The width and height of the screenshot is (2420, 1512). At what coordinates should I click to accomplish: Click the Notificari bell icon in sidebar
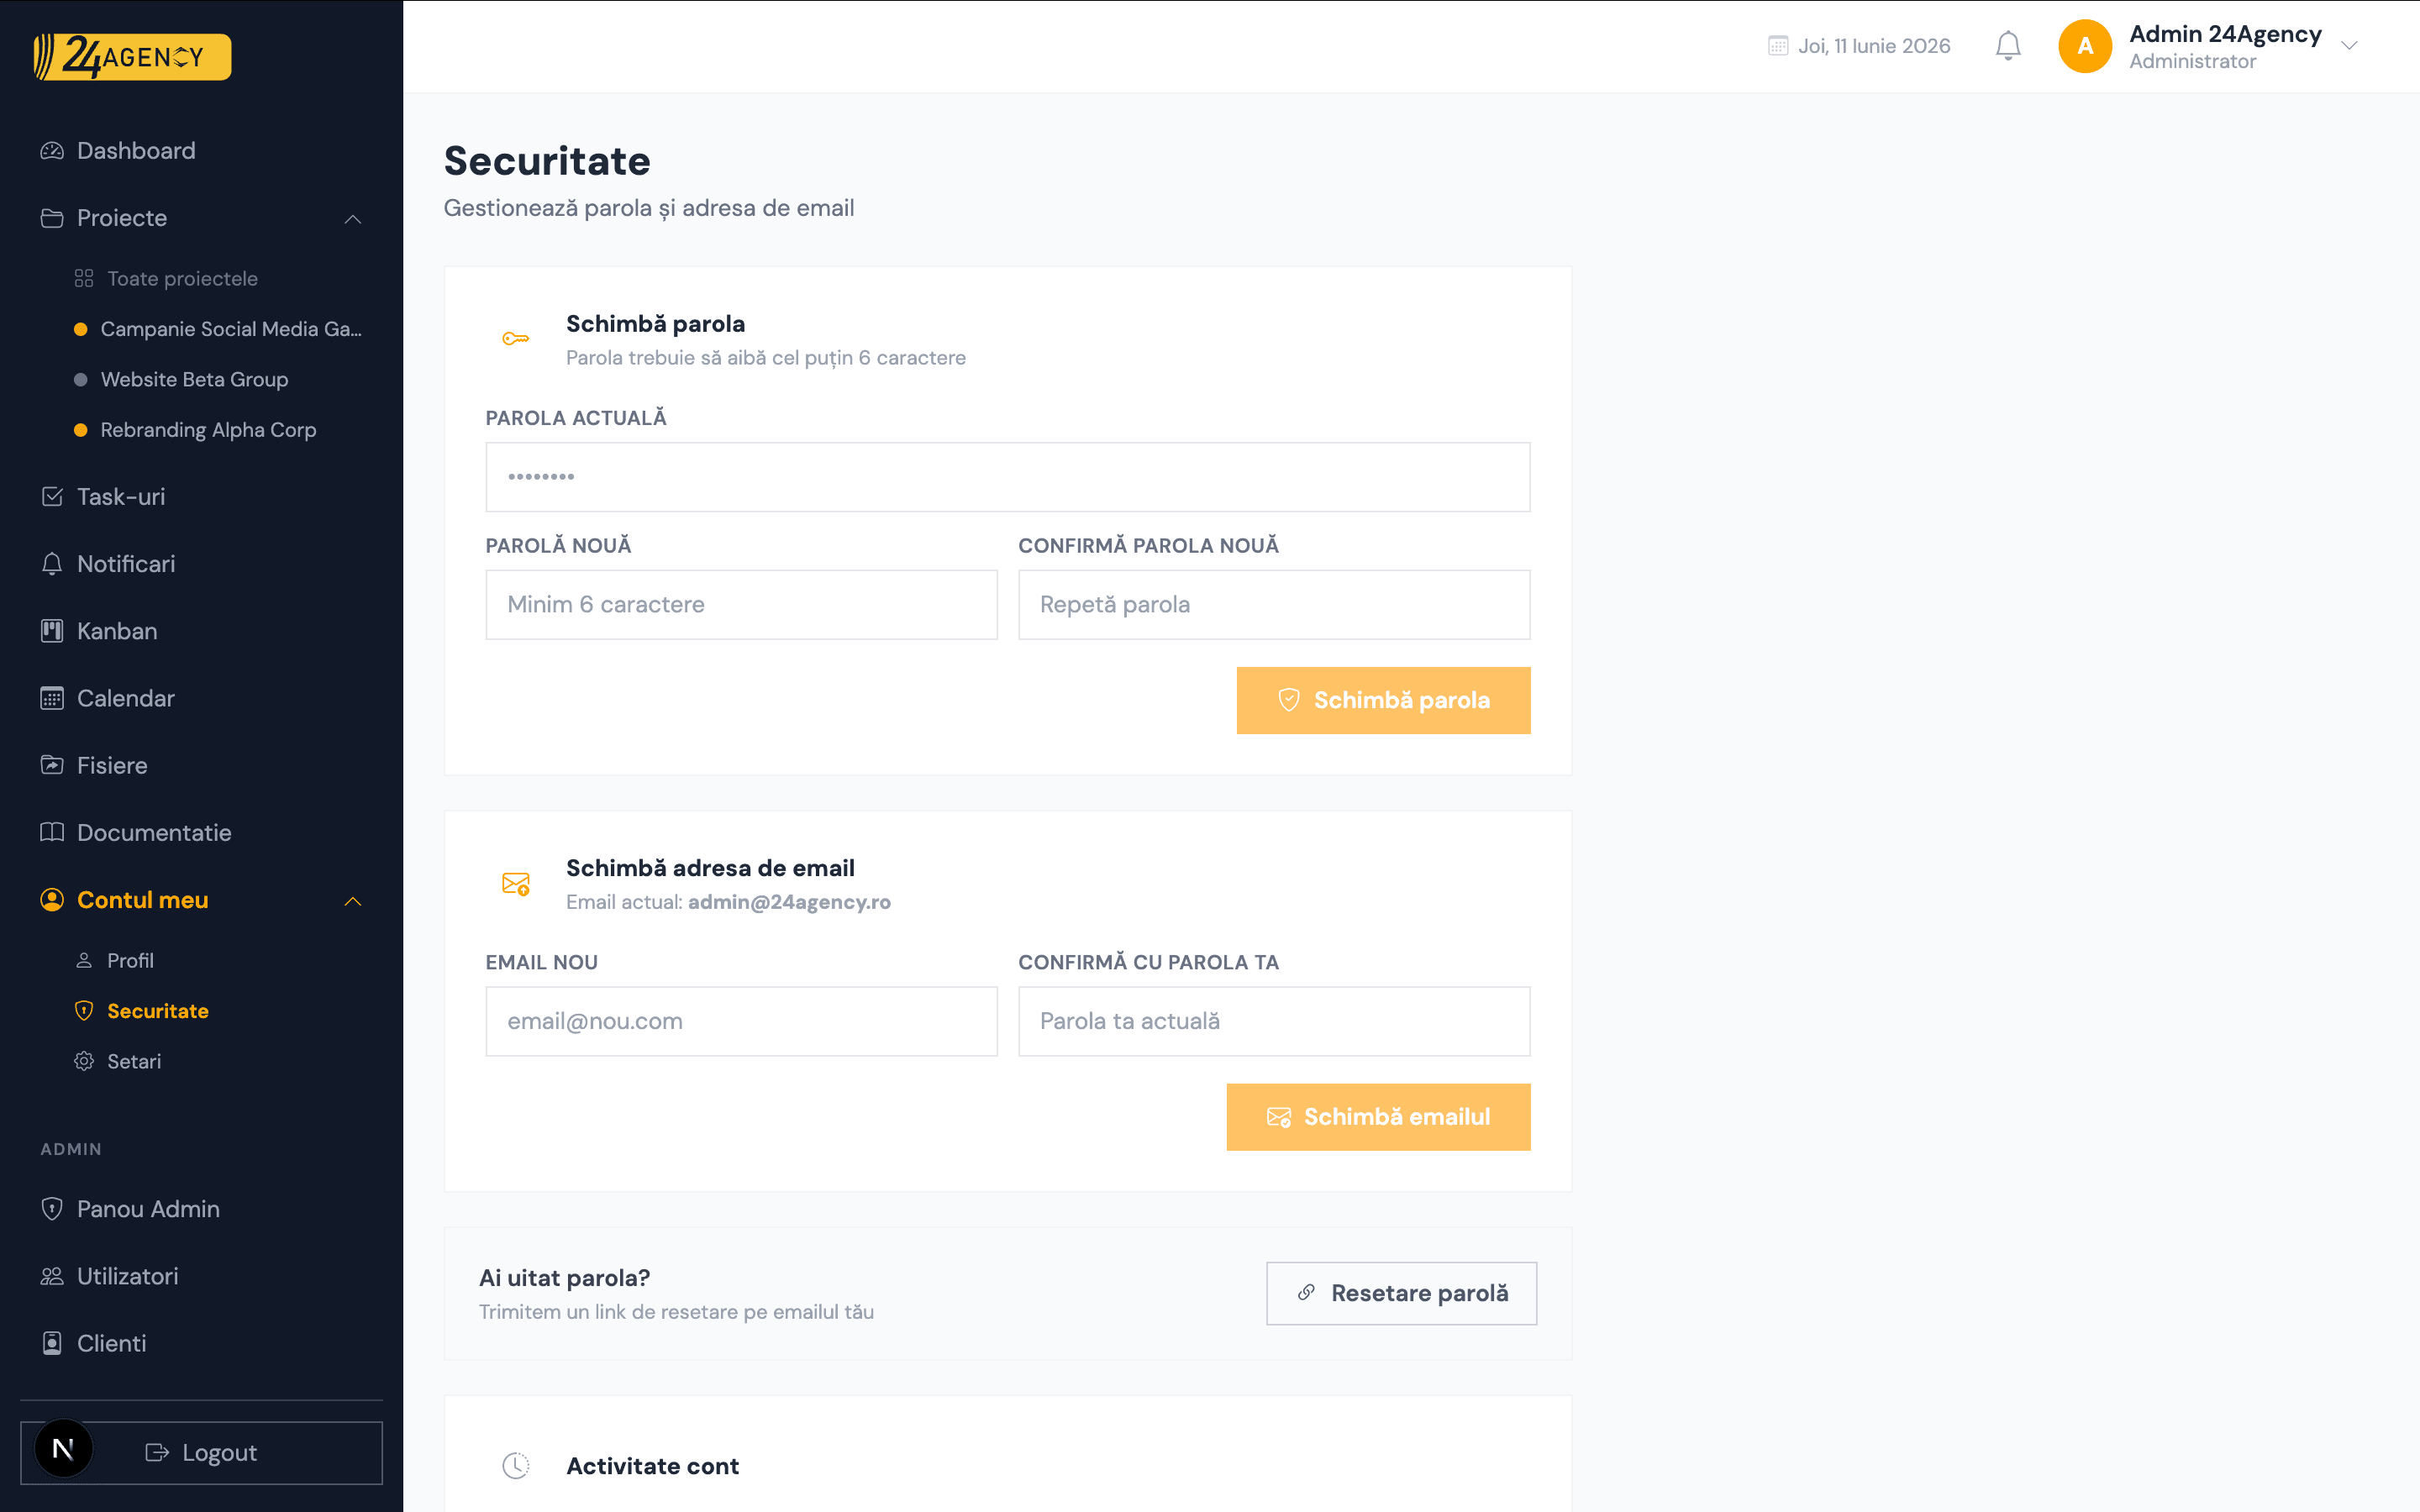pyautogui.click(x=52, y=564)
